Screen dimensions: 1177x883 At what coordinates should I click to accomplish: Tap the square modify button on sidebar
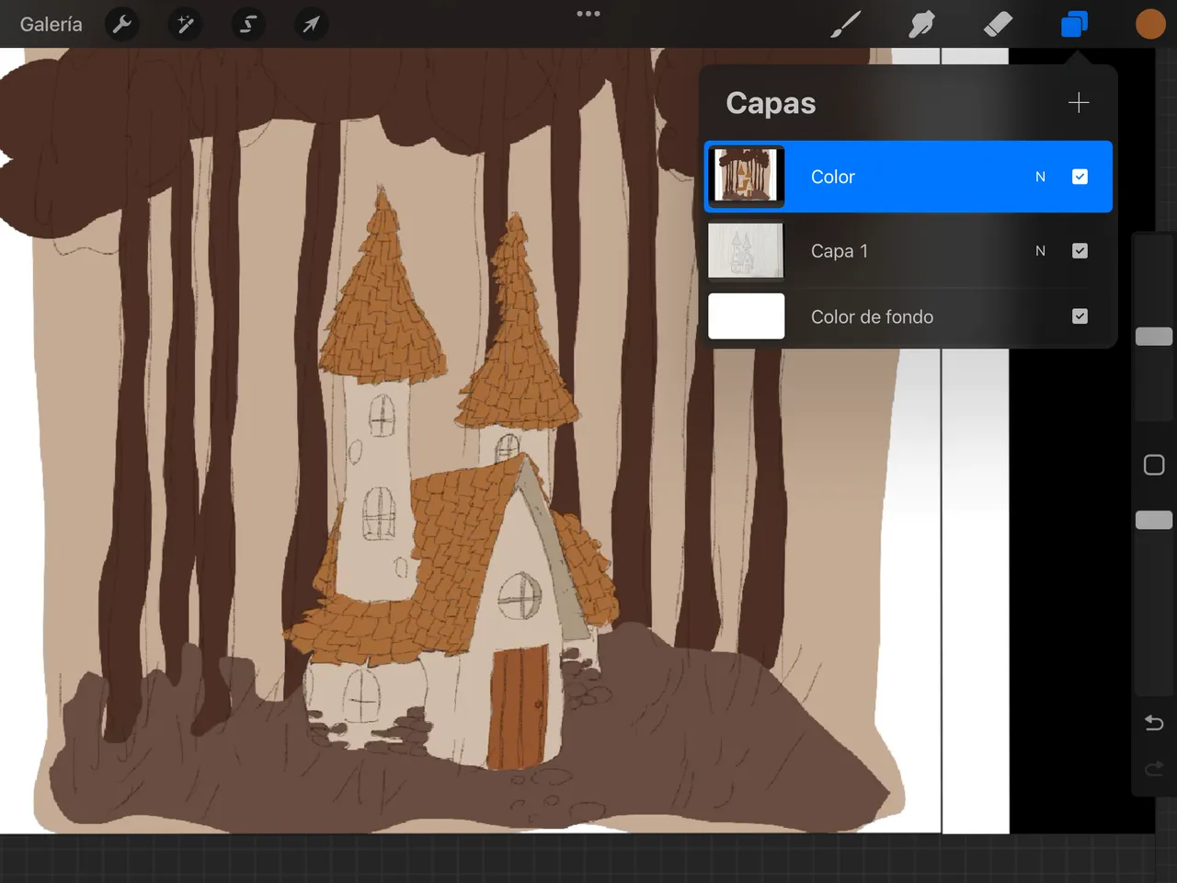click(x=1154, y=464)
